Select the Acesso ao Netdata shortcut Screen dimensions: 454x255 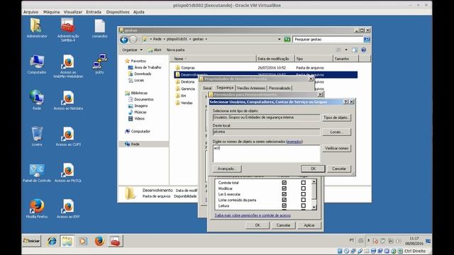[x=68, y=100]
